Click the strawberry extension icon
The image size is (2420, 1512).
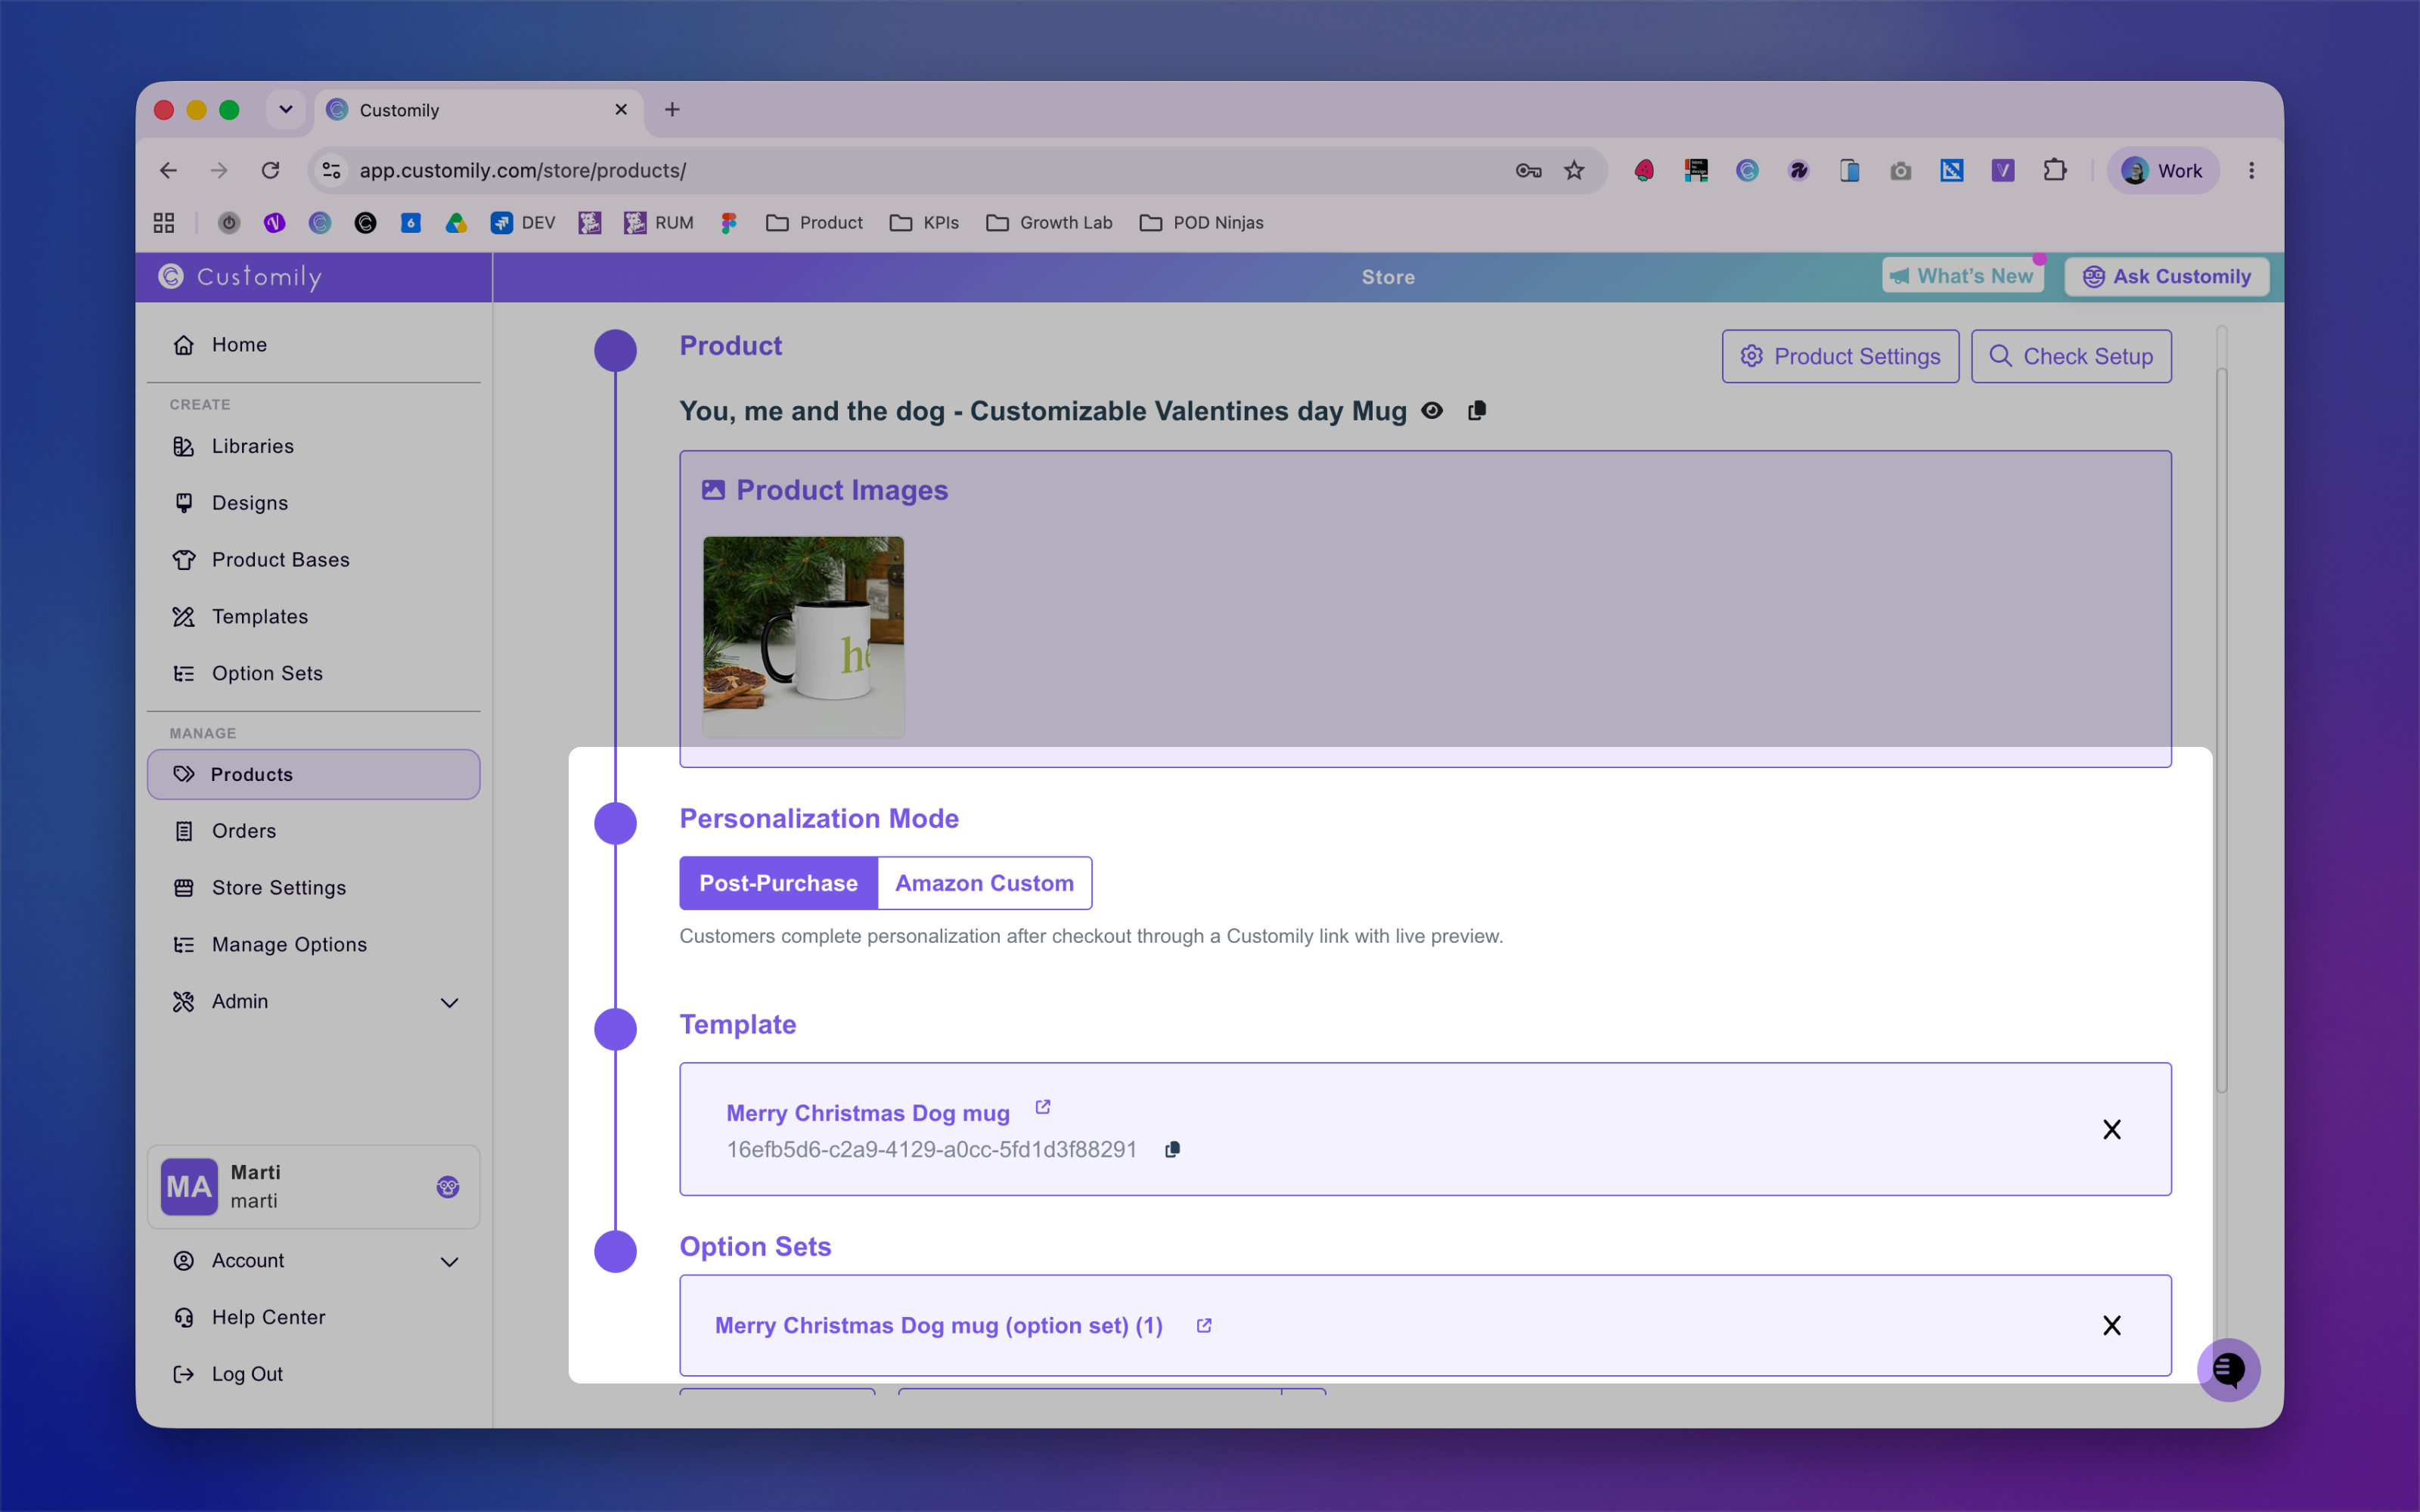pyautogui.click(x=1644, y=171)
